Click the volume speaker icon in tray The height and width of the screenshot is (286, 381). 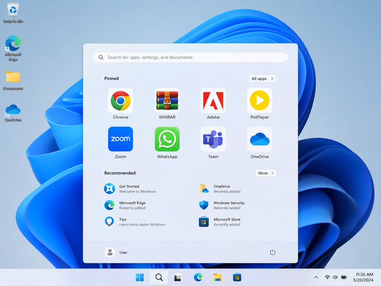335,277
